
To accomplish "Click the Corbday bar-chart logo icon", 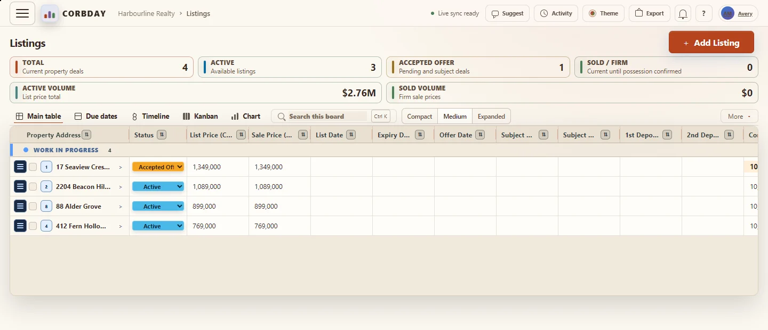I will (50, 14).
